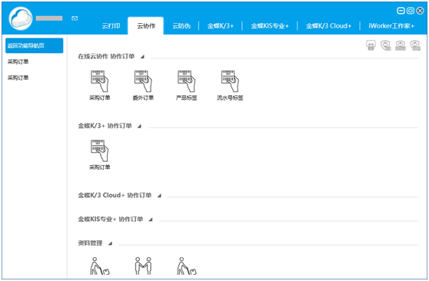
Task: Open the iWorker工作家+ tab
Action: click(x=391, y=26)
